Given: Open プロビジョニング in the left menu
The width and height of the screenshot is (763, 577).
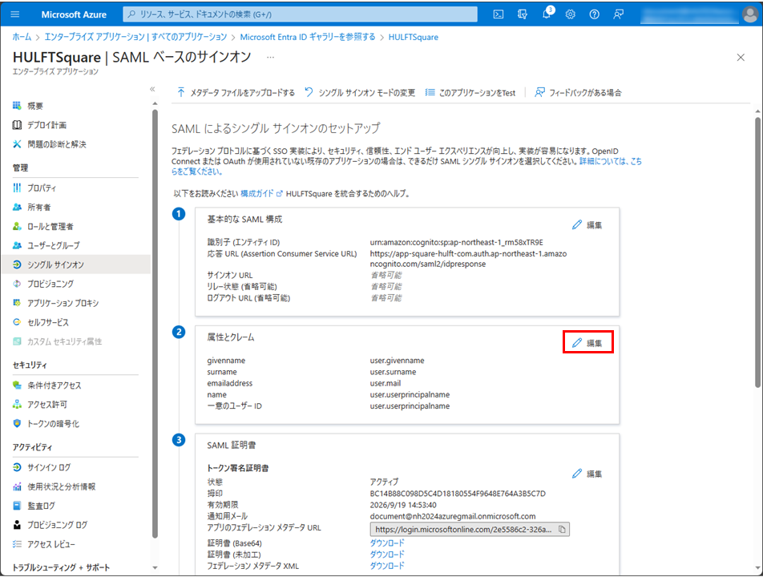Looking at the screenshot, I should [x=50, y=284].
